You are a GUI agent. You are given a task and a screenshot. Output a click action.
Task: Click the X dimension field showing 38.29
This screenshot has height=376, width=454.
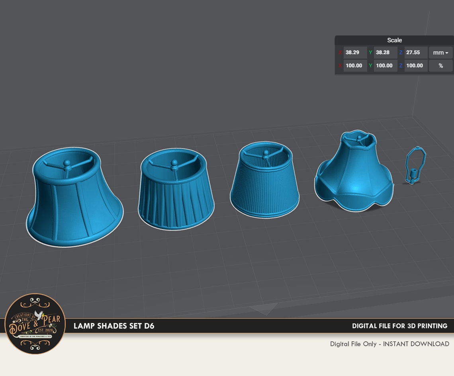(x=354, y=53)
